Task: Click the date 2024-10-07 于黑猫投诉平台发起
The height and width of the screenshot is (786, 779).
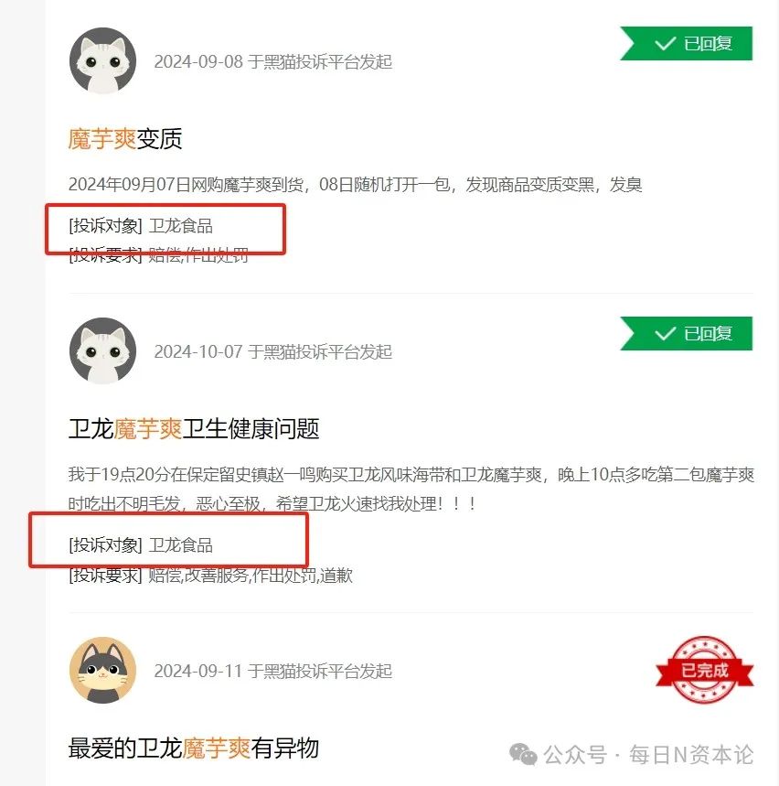Action: (273, 352)
